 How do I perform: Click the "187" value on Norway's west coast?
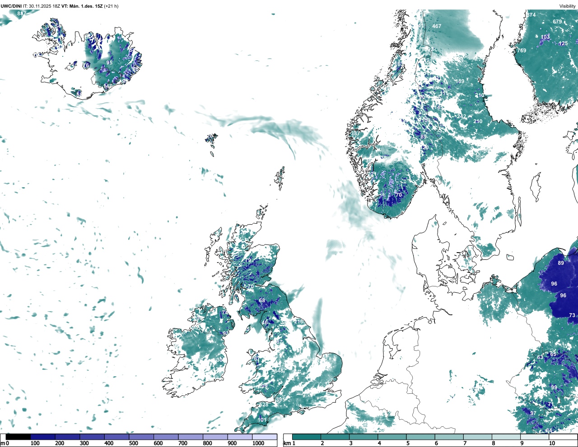[356, 134]
